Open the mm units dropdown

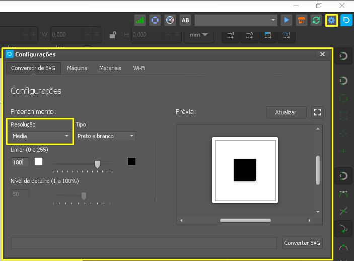click(x=199, y=35)
